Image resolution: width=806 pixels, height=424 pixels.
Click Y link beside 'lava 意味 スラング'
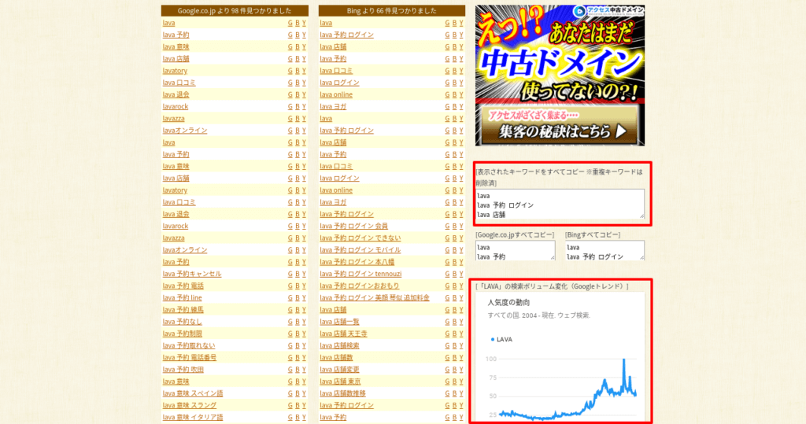[x=304, y=405]
